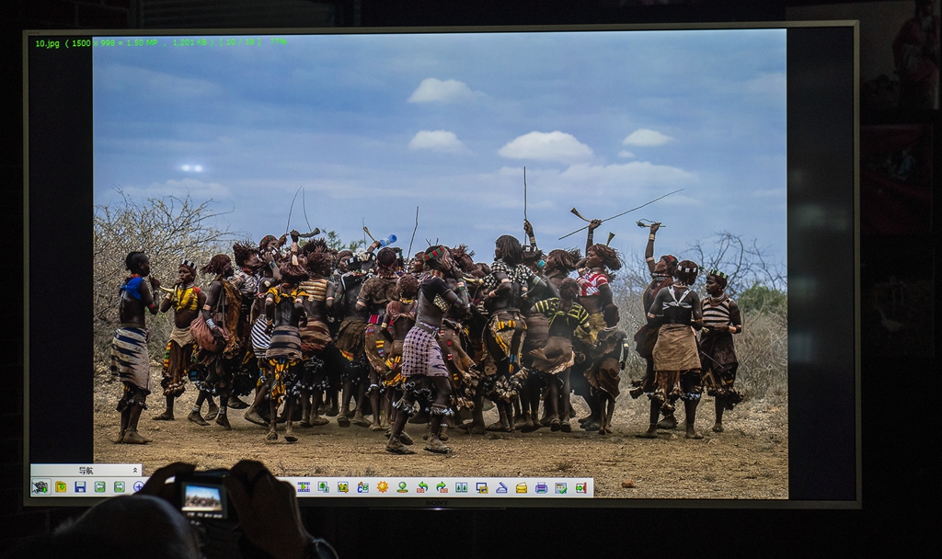Viewport: 942px width, 559px height.
Task: Start slideshow with the filmstrip icon
Action: point(304,487)
